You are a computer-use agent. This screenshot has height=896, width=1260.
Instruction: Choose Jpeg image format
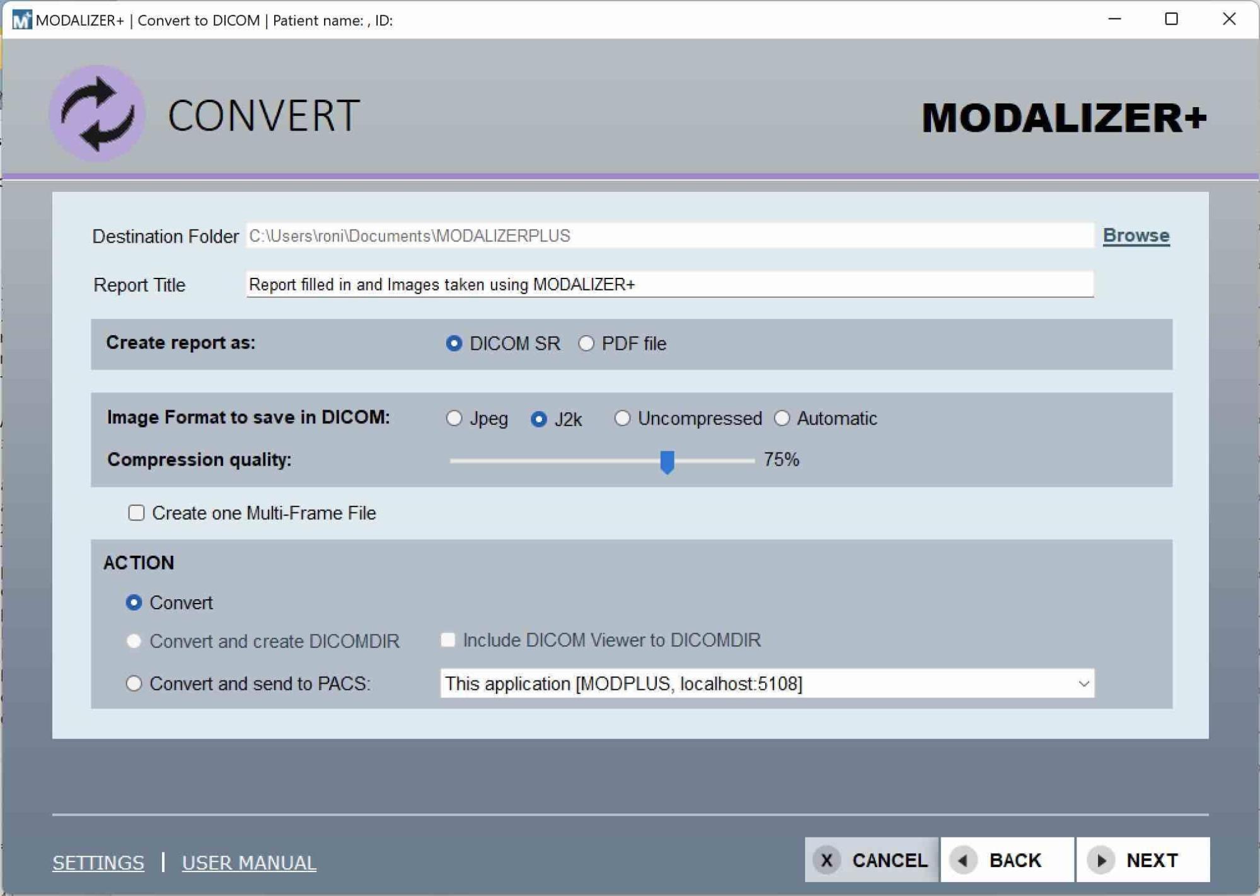pyautogui.click(x=454, y=418)
